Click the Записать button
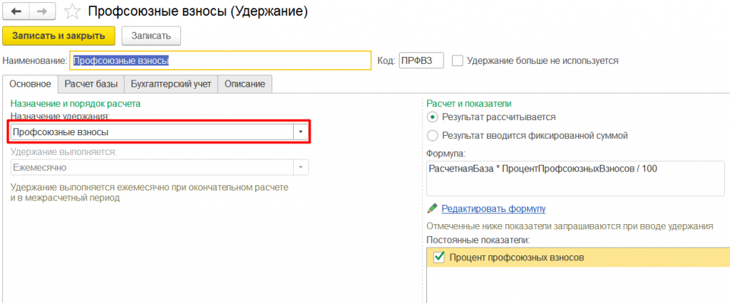The height and width of the screenshot is (303, 730). [x=151, y=36]
